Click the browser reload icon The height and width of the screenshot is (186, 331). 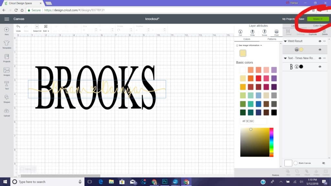coord(16,10)
